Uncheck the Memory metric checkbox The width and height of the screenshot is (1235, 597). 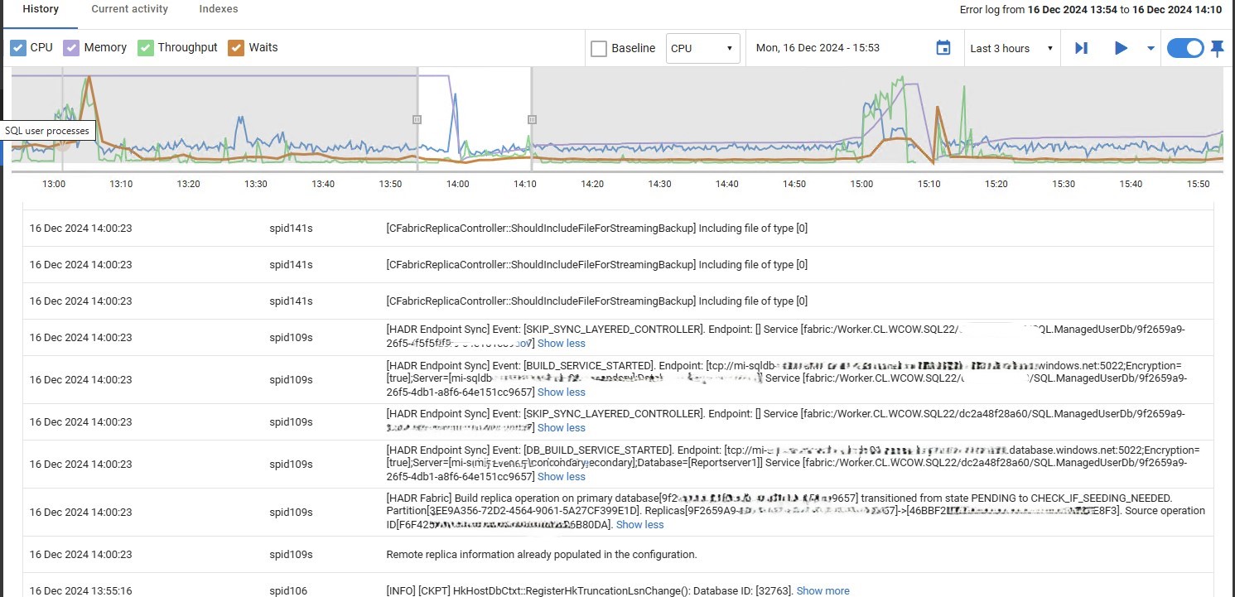(72, 48)
